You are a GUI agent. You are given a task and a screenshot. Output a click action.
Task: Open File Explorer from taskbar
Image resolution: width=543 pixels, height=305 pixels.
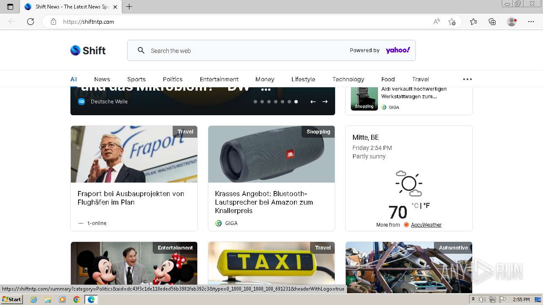click(x=48, y=299)
